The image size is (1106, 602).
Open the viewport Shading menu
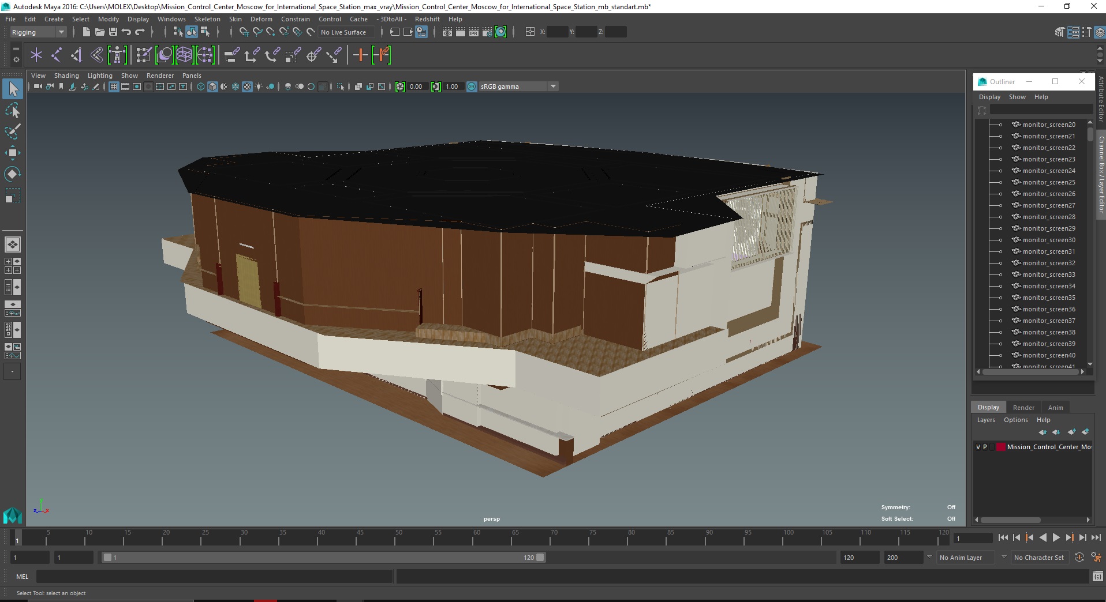66,76
